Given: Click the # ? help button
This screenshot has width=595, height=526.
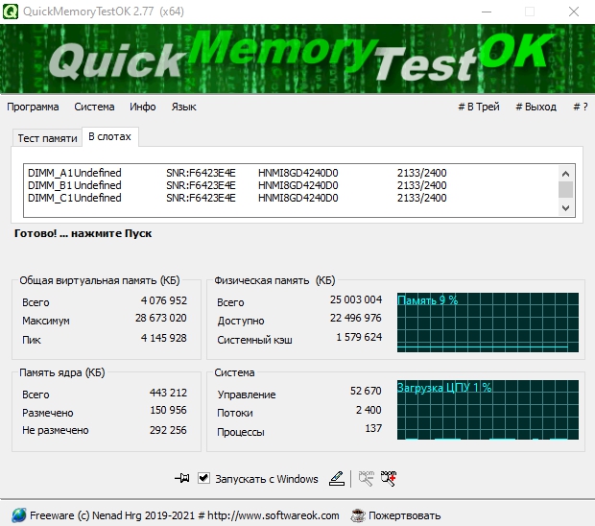Looking at the screenshot, I should (x=581, y=107).
